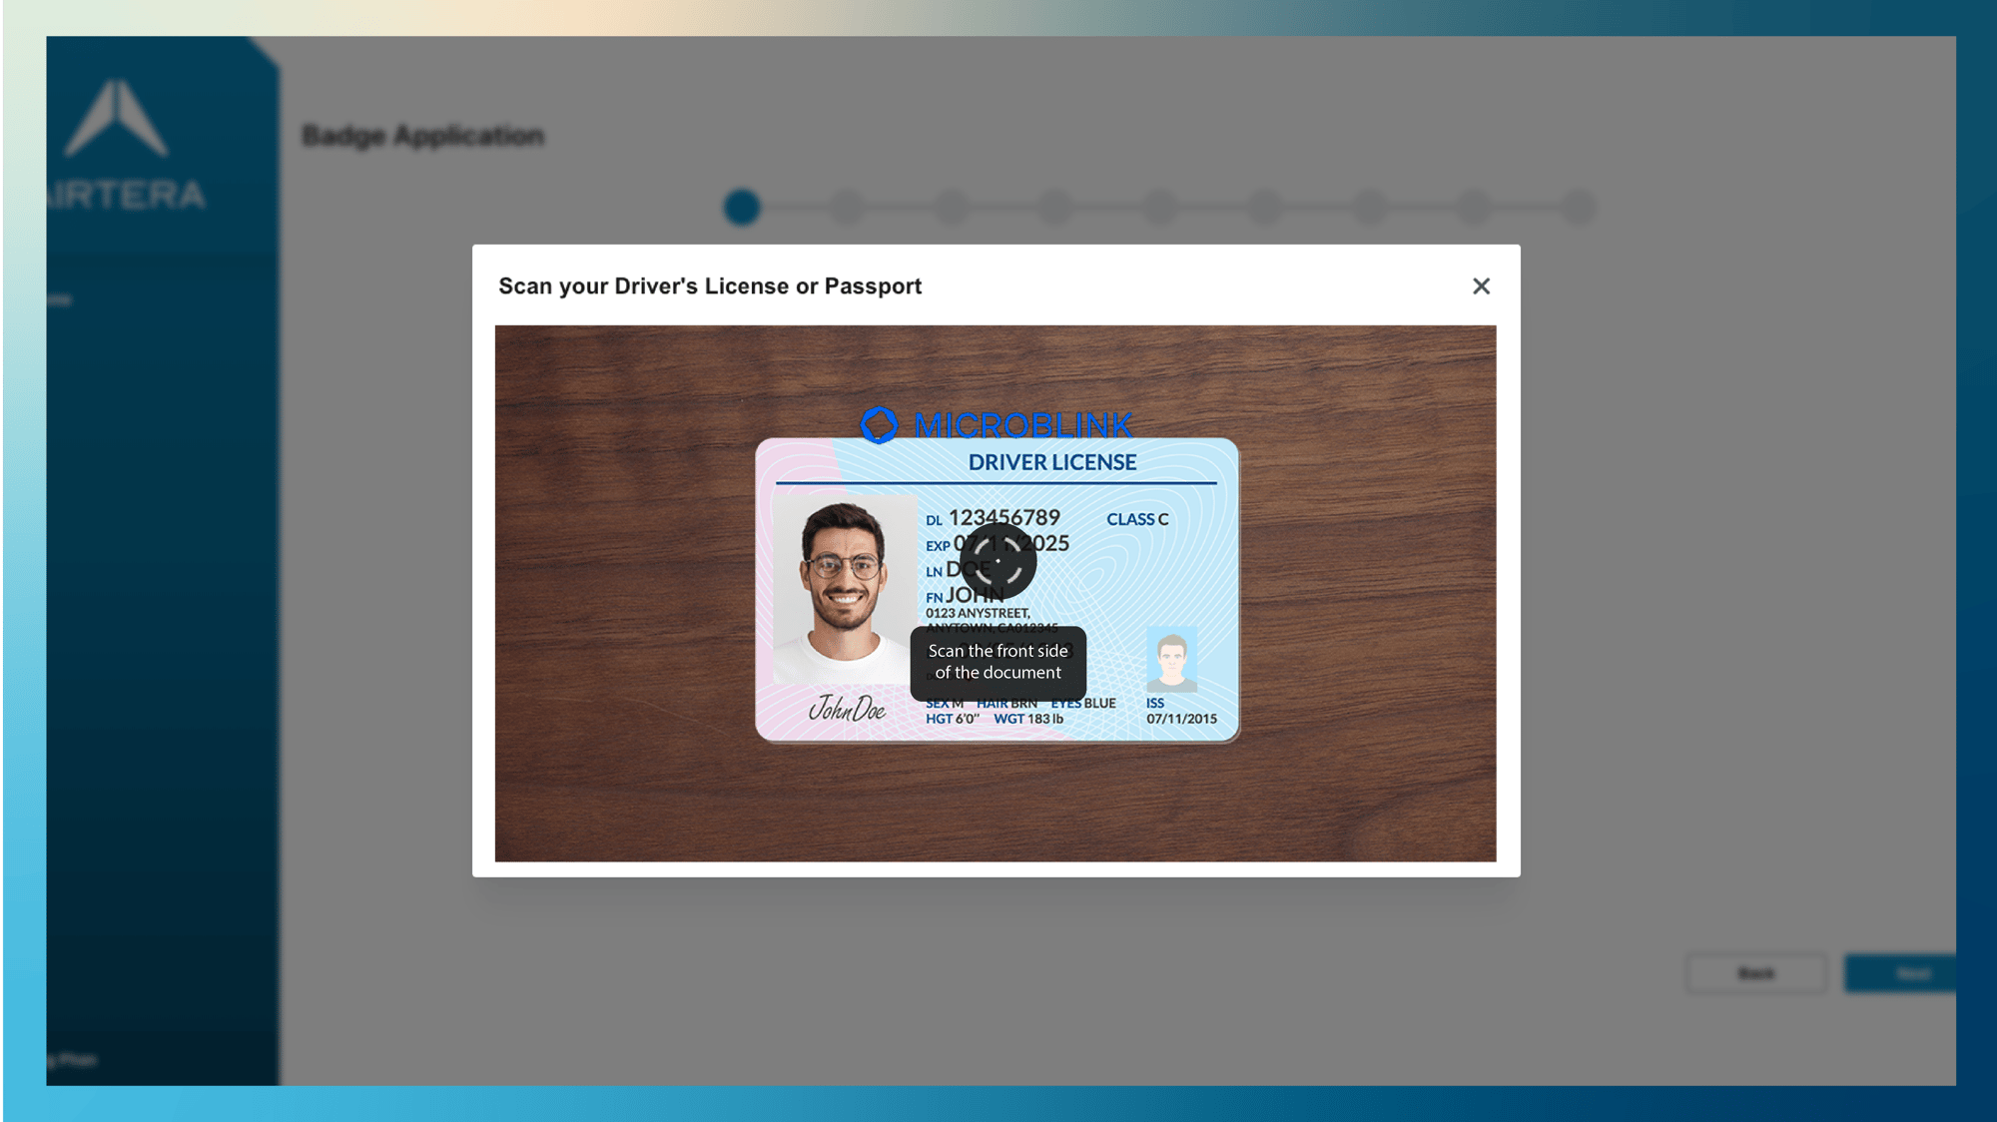Select the last progress step dot
Image resolution: width=1997 pixels, height=1122 pixels.
click(1578, 208)
